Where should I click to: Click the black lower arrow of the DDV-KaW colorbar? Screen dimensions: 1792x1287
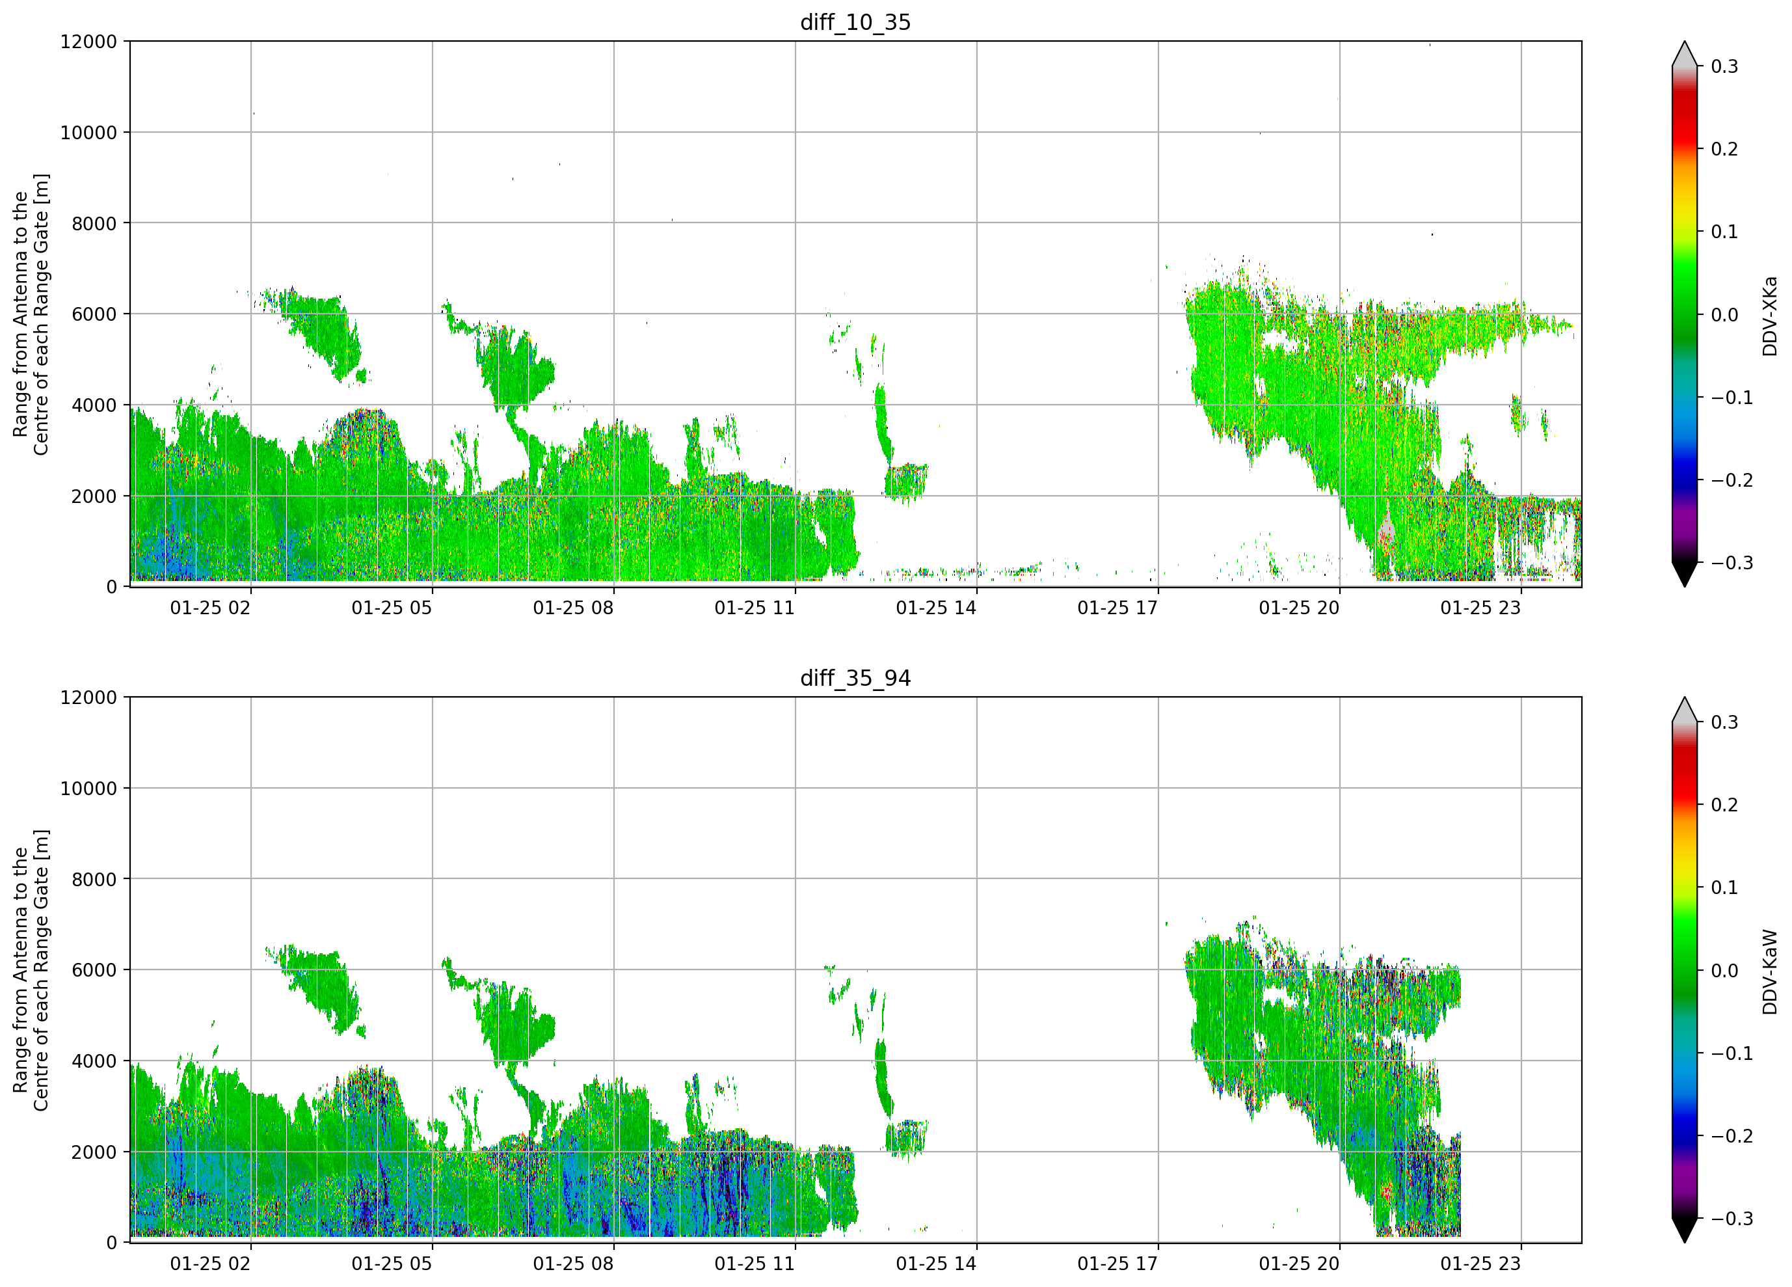point(1684,1229)
